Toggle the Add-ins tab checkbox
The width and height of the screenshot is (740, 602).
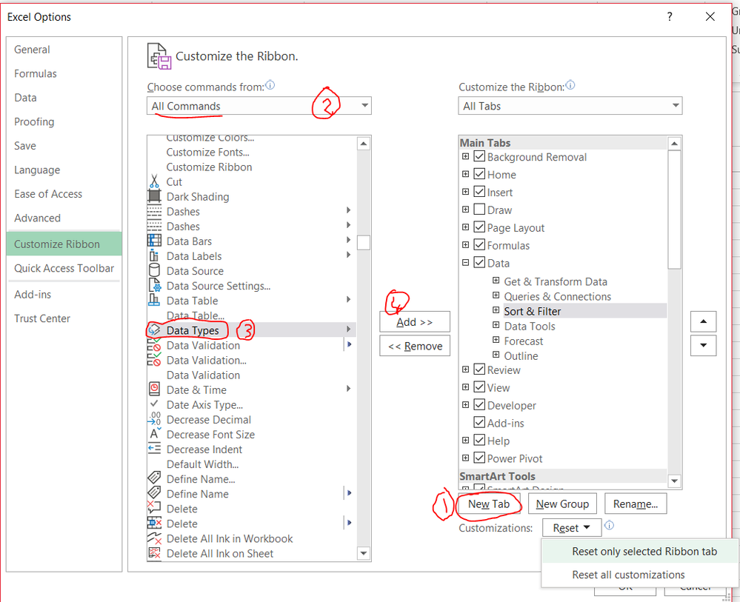[x=479, y=422]
